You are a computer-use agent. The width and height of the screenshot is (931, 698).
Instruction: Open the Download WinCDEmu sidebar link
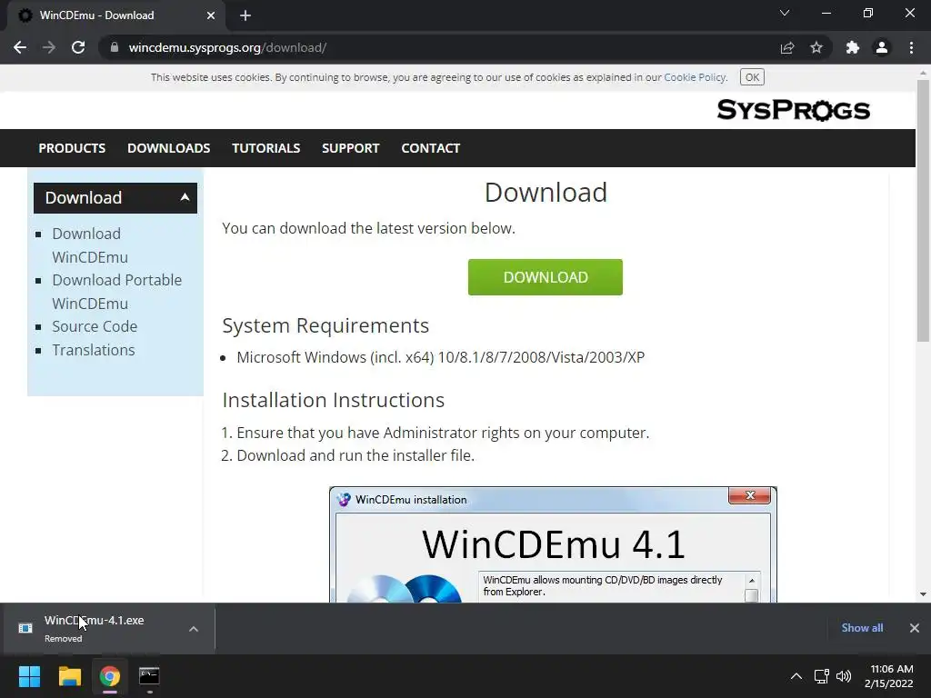coord(90,245)
